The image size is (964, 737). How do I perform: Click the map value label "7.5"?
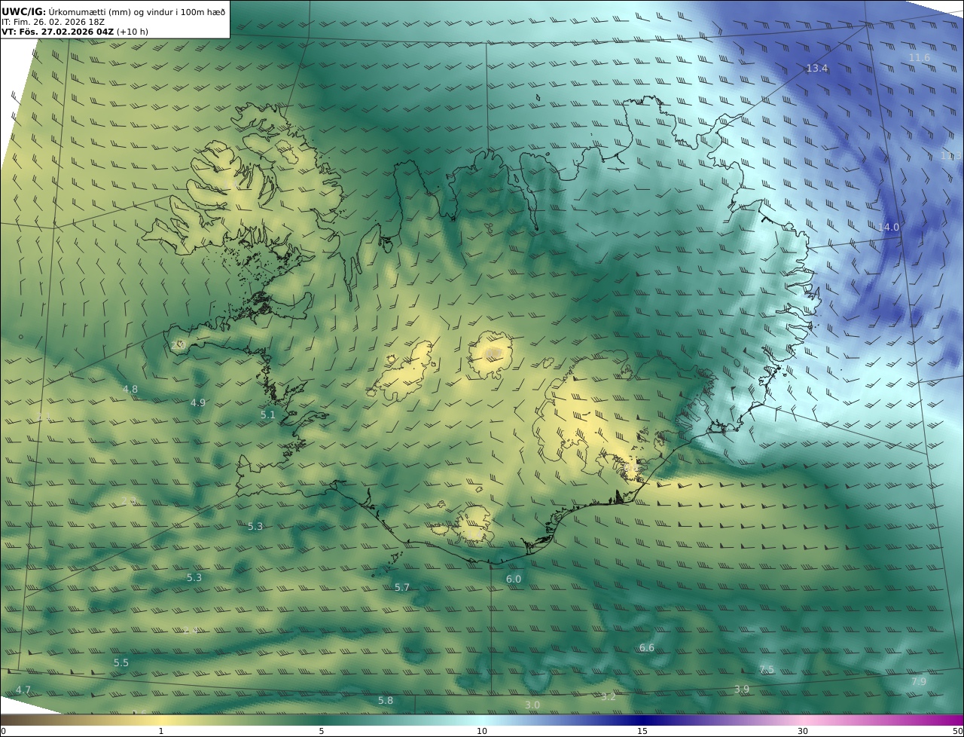tap(767, 670)
